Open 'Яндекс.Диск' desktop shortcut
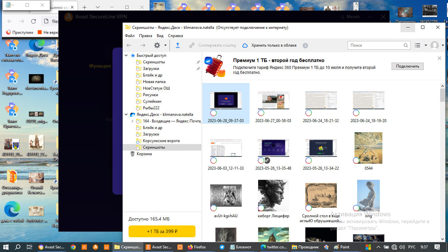The image size is (448, 252). coord(37,48)
